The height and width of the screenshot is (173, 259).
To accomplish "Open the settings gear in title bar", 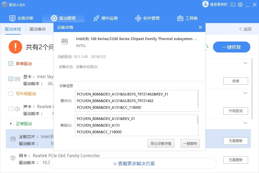I will click(240, 5).
